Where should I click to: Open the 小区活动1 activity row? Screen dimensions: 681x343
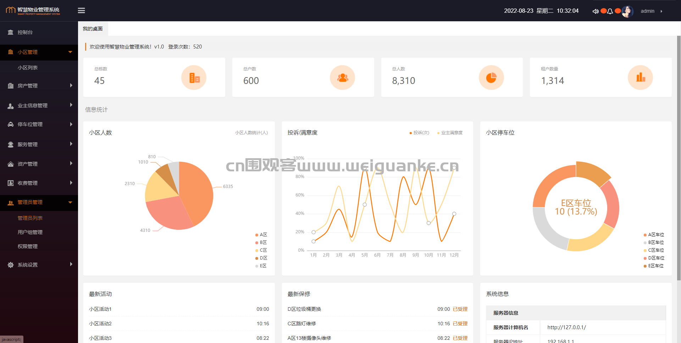(x=179, y=309)
